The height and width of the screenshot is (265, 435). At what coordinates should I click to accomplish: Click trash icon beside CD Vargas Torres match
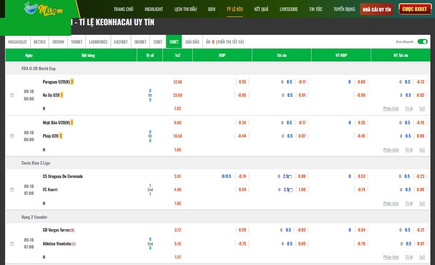coord(12,243)
